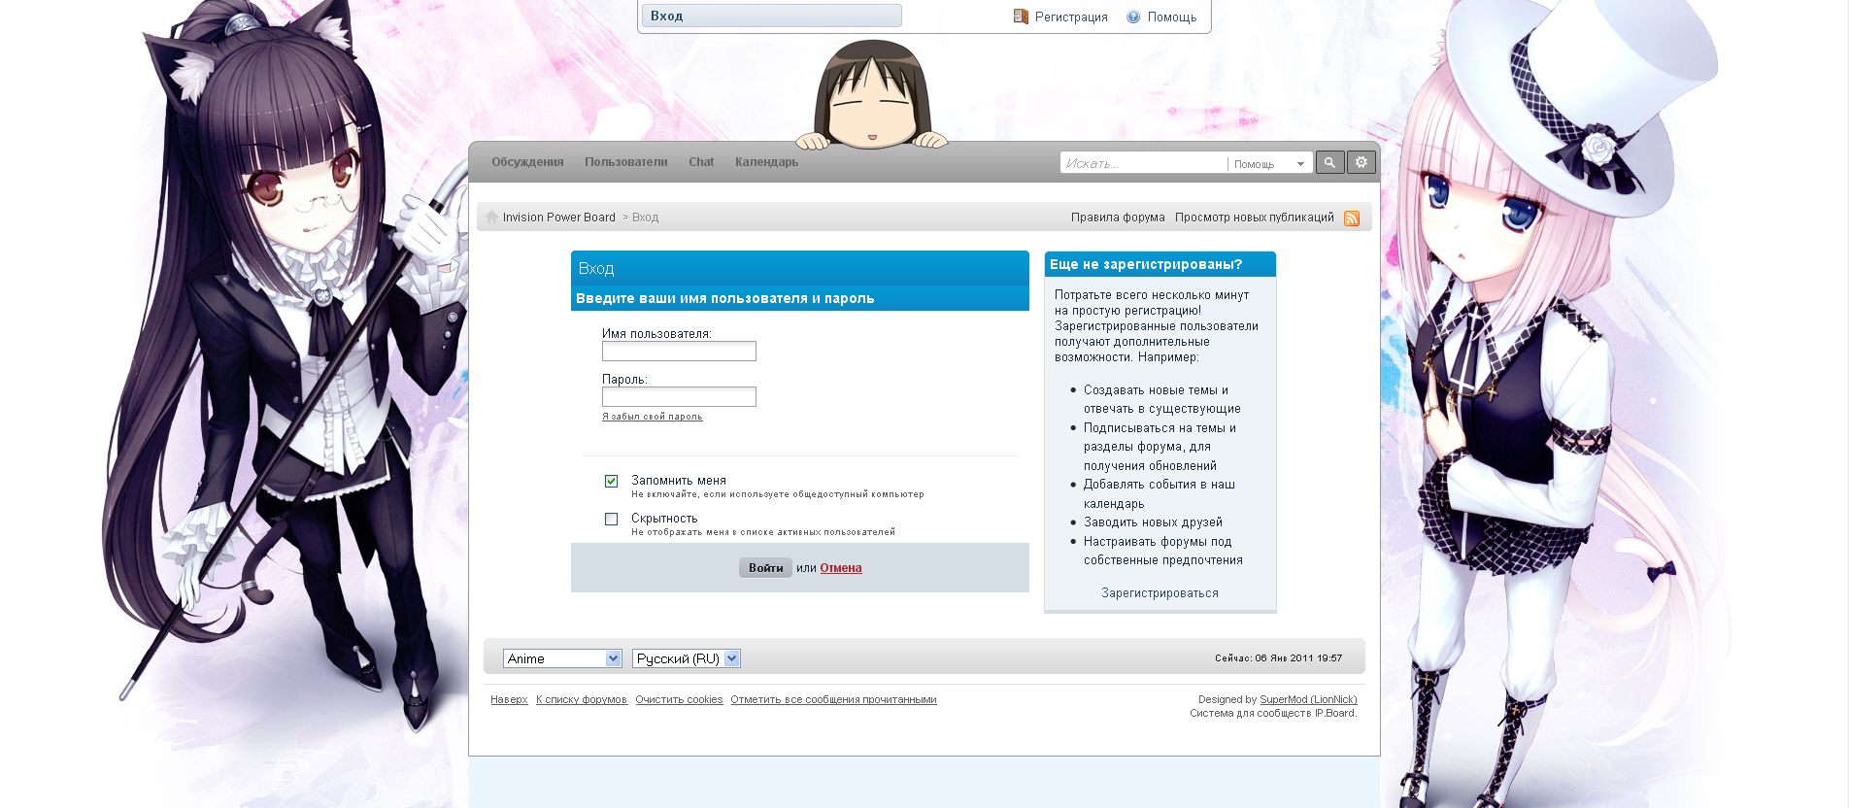Enable the "Скрытность" checkbox
The height and width of the screenshot is (808, 1849).
point(612,519)
